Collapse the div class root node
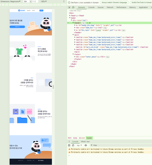Image resolution: width=152 pixels, height=165 pixels. click(72, 20)
